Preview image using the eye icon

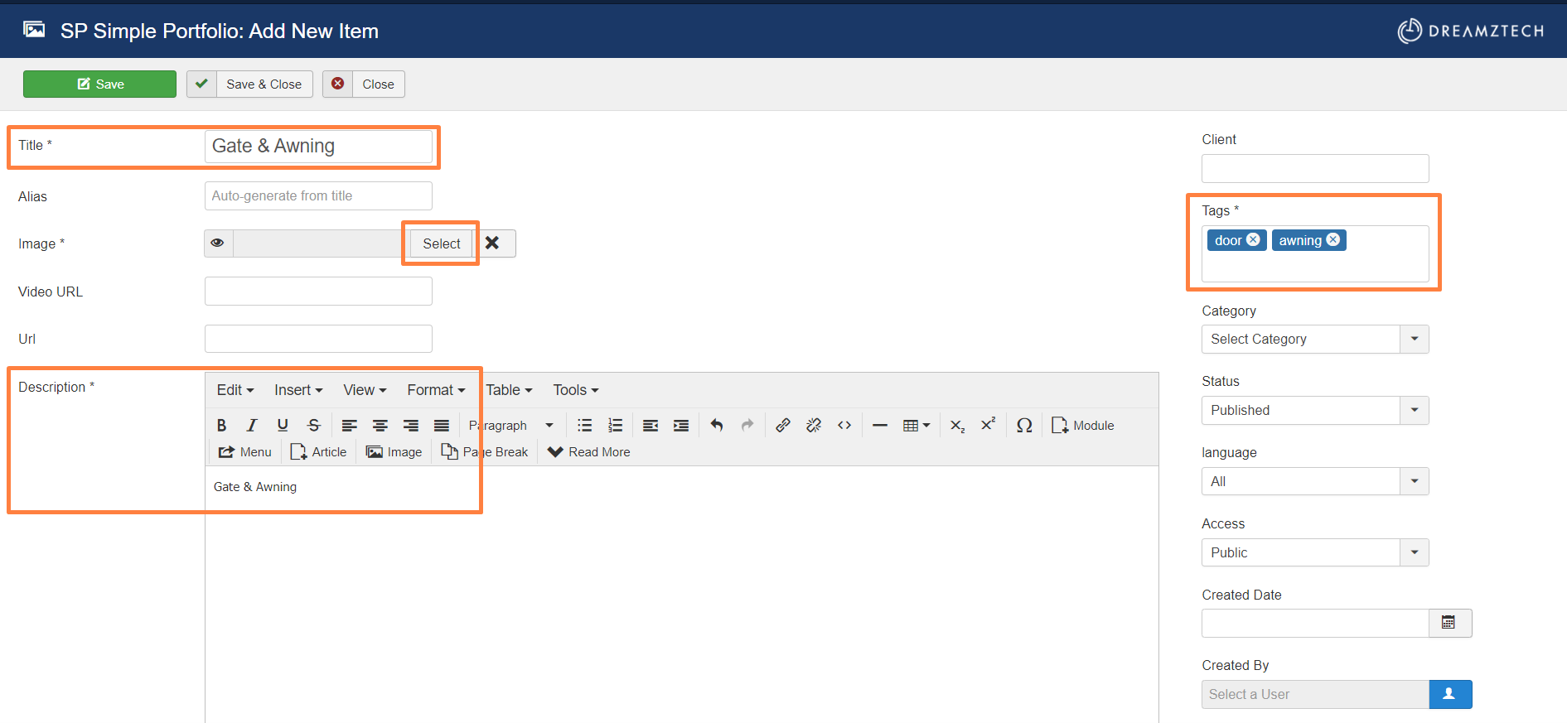pyautogui.click(x=218, y=243)
